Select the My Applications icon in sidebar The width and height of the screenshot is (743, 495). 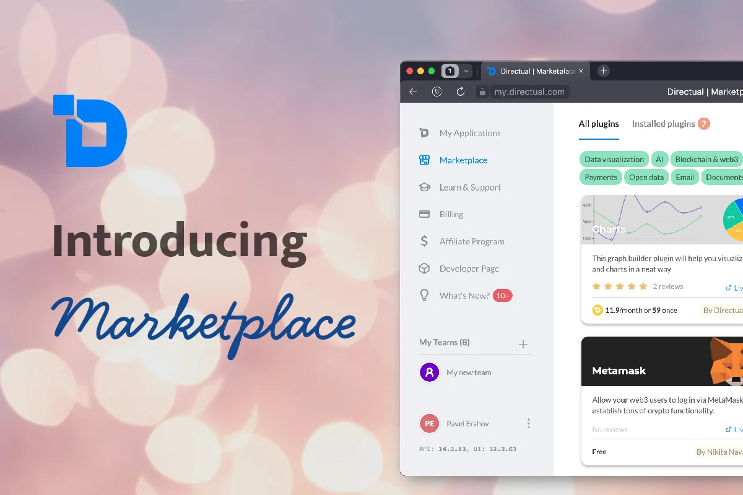(x=424, y=132)
